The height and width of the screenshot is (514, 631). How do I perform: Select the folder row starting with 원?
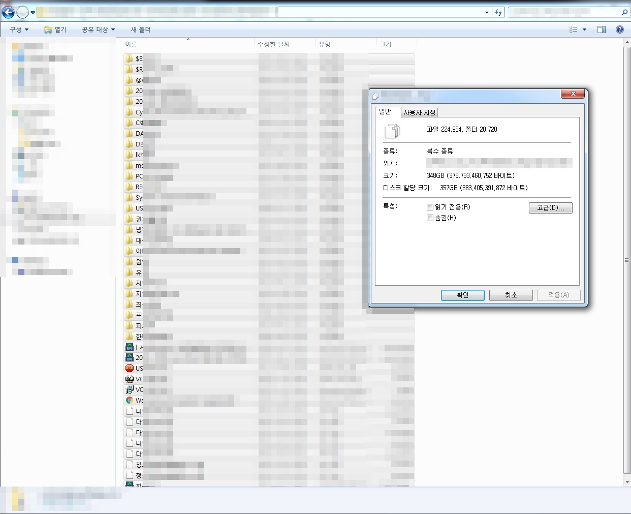pos(269,261)
